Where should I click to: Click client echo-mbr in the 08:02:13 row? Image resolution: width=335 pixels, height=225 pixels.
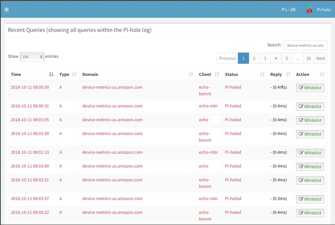pos(208,152)
